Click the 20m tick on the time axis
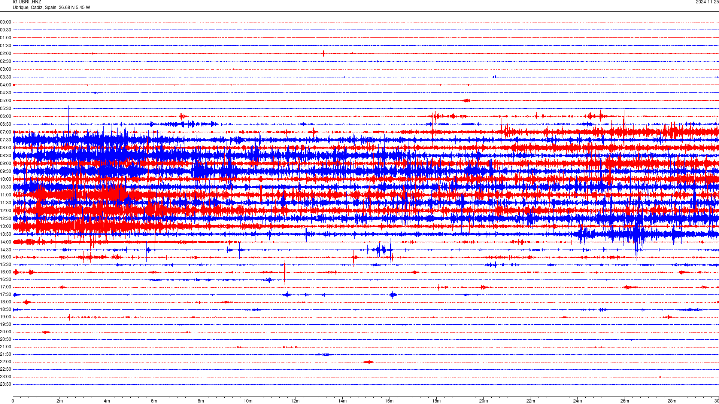The height and width of the screenshot is (404, 719). click(x=483, y=401)
